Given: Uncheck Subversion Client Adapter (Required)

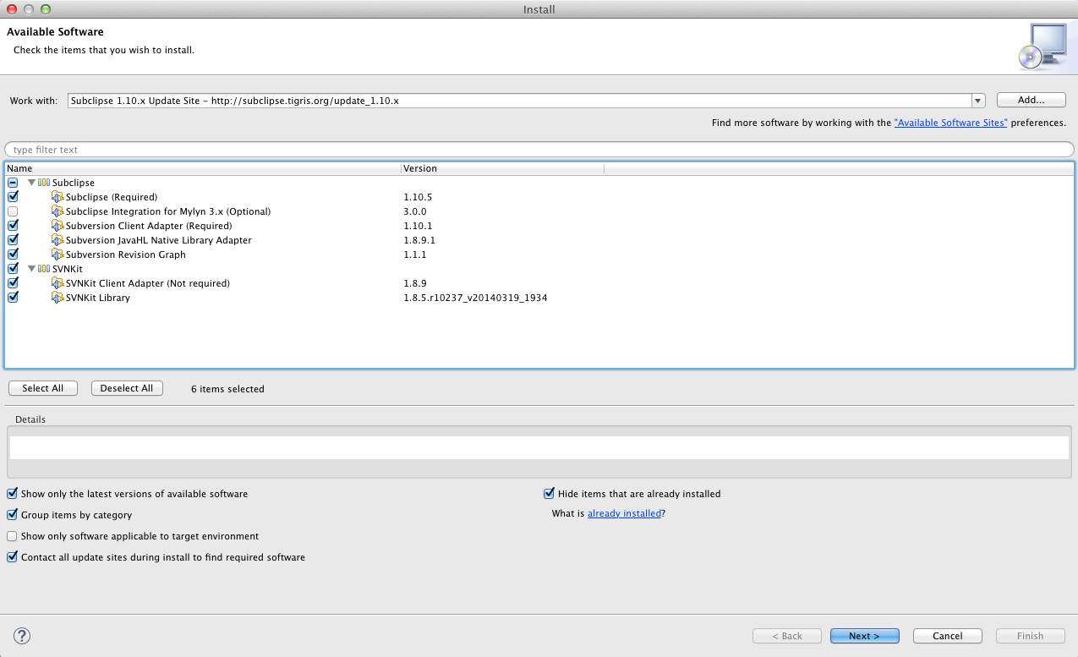Looking at the screenshot, I should click(x=13, y=226).
